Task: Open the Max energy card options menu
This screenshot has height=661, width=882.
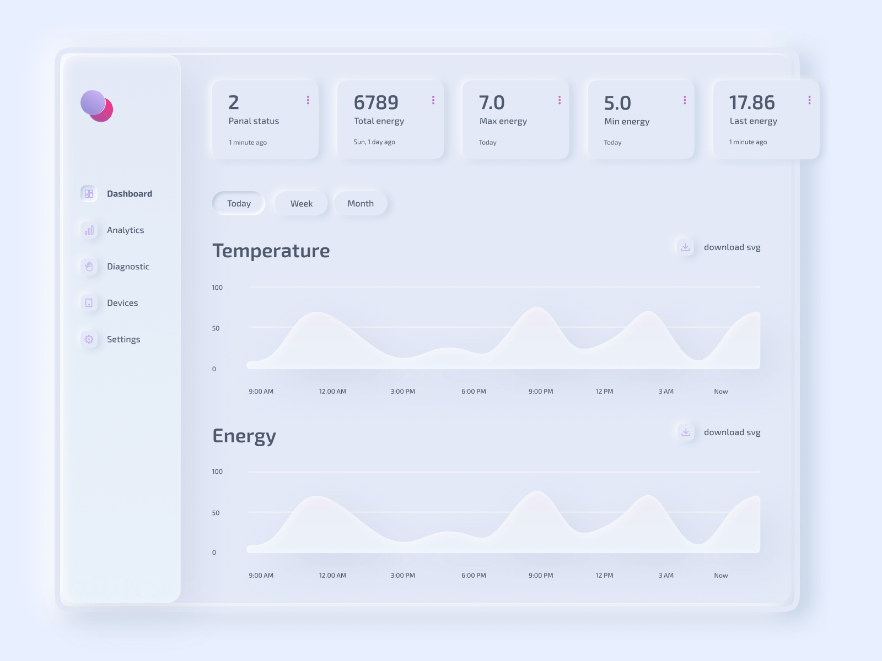Action: coord(559,100)
